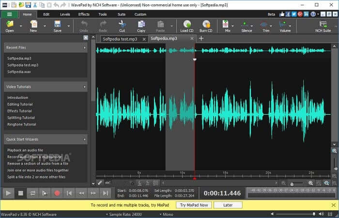The width and height of the screenshot is (339, 218).
Task: Switch to the Effects ribbon tab
Action: tap(84, 15)
